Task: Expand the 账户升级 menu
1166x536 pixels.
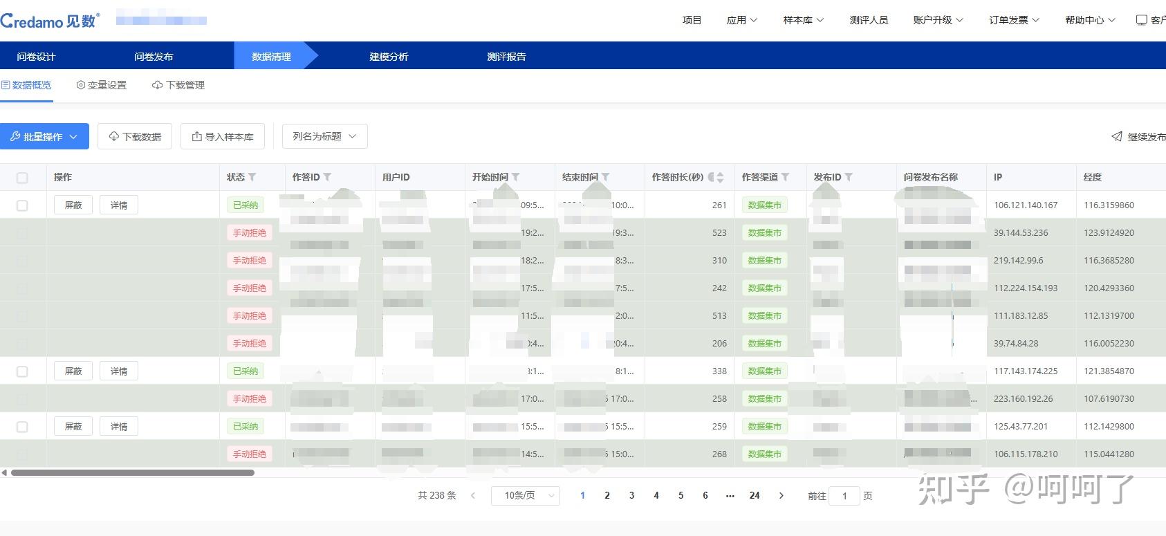Action: 938,20
